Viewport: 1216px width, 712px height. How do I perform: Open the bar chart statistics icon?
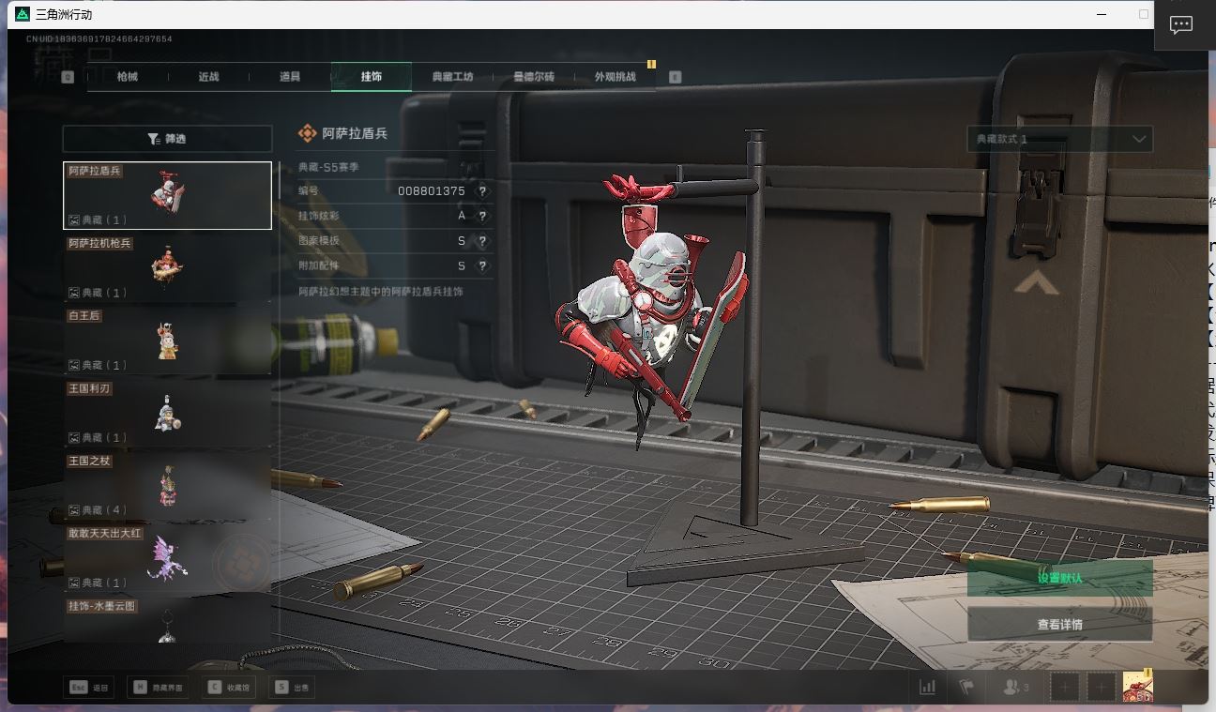927,688
